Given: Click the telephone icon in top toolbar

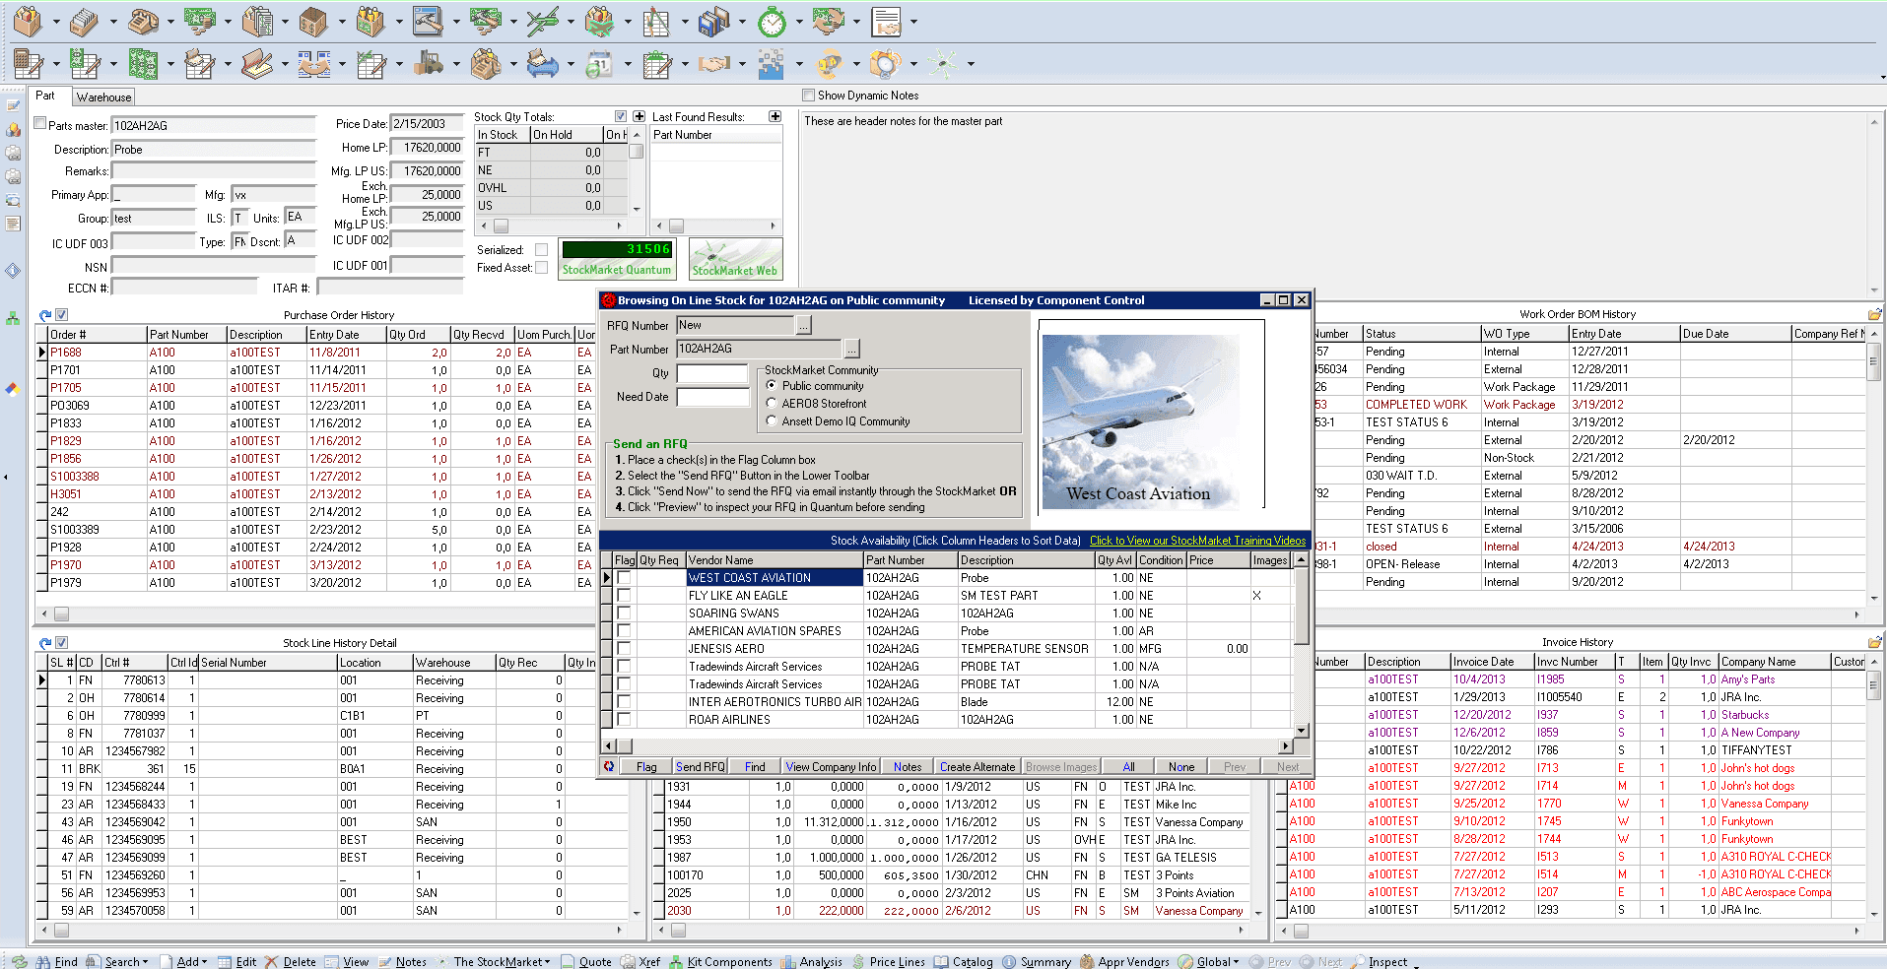Looking at the screenshot, I should click(144, 21).
